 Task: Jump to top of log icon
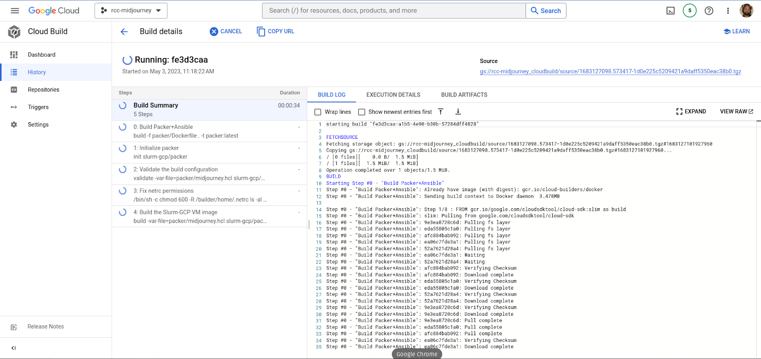tap(441, 112)
